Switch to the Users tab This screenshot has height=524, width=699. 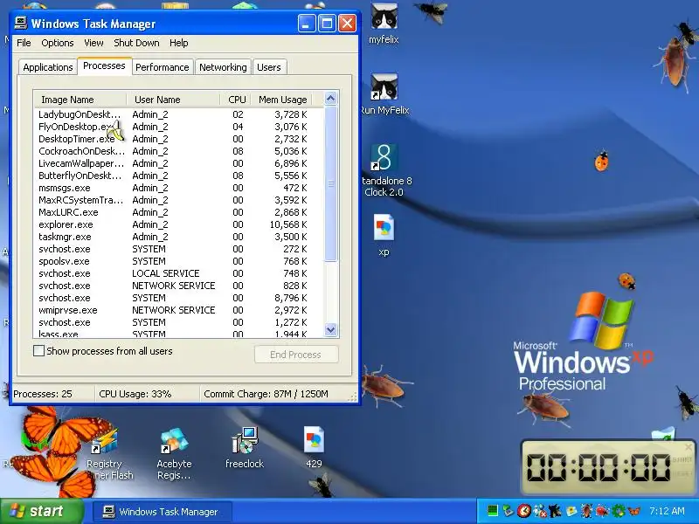click(x=269, y=67)
